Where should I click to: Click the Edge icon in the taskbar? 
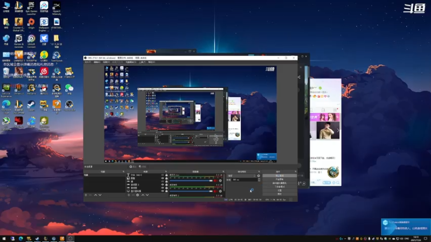pyautogui.click(x=20, y=239)
